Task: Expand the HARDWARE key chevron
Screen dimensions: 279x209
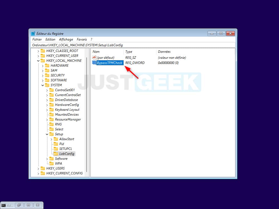Action: click(x=43, y=66)
